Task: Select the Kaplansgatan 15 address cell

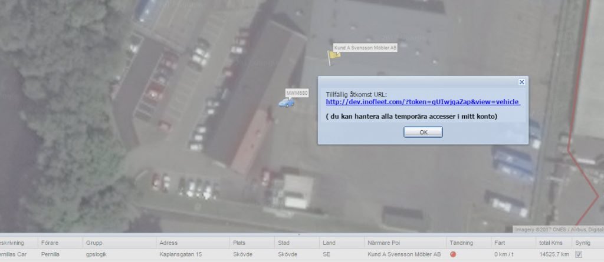Action: point(181,255)
